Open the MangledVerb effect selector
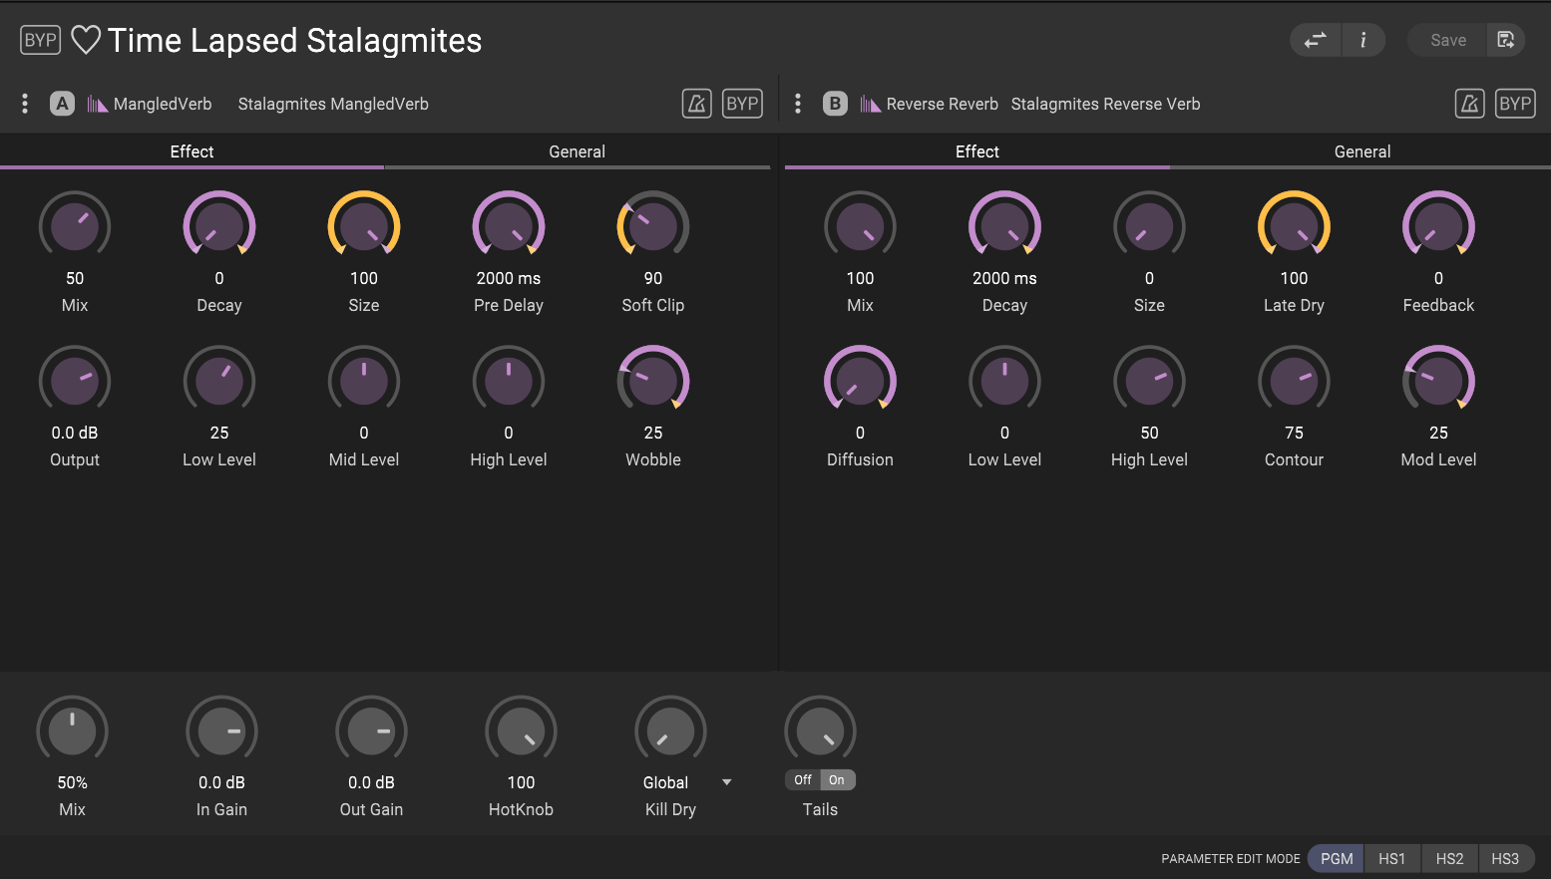The width and height of the screenshot is (1551, 879). [x=163, y=104]
